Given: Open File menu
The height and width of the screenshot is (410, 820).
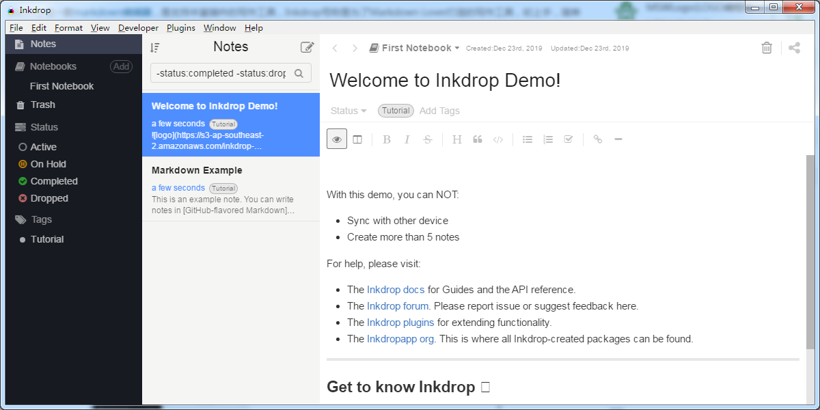Looking at the screenshot, I should click(16, 28).
